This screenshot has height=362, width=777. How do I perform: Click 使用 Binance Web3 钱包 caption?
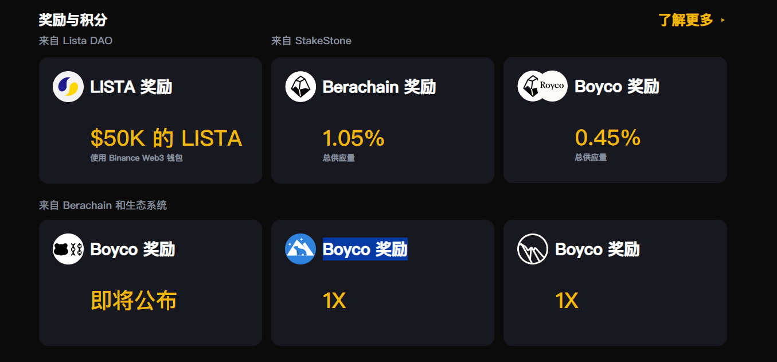coord(136,158)
